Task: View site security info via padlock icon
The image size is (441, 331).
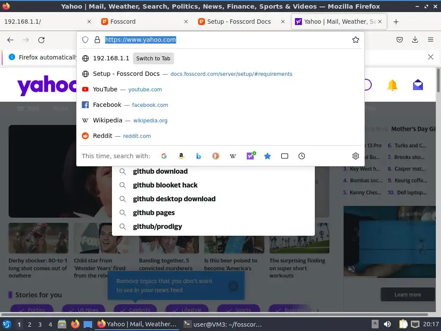Action: click(x=97, y=40)
